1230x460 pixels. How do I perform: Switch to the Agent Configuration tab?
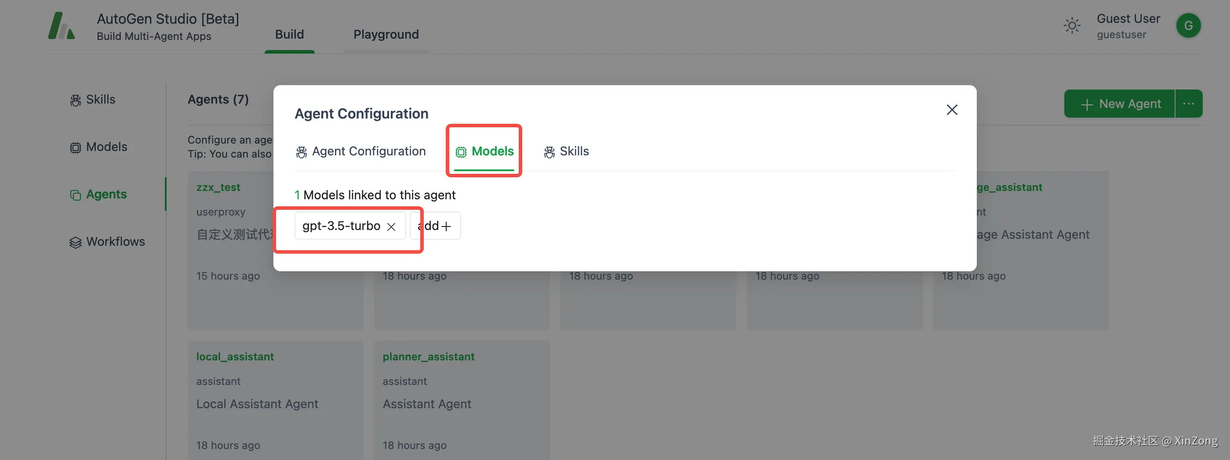[x=360, y=151]
